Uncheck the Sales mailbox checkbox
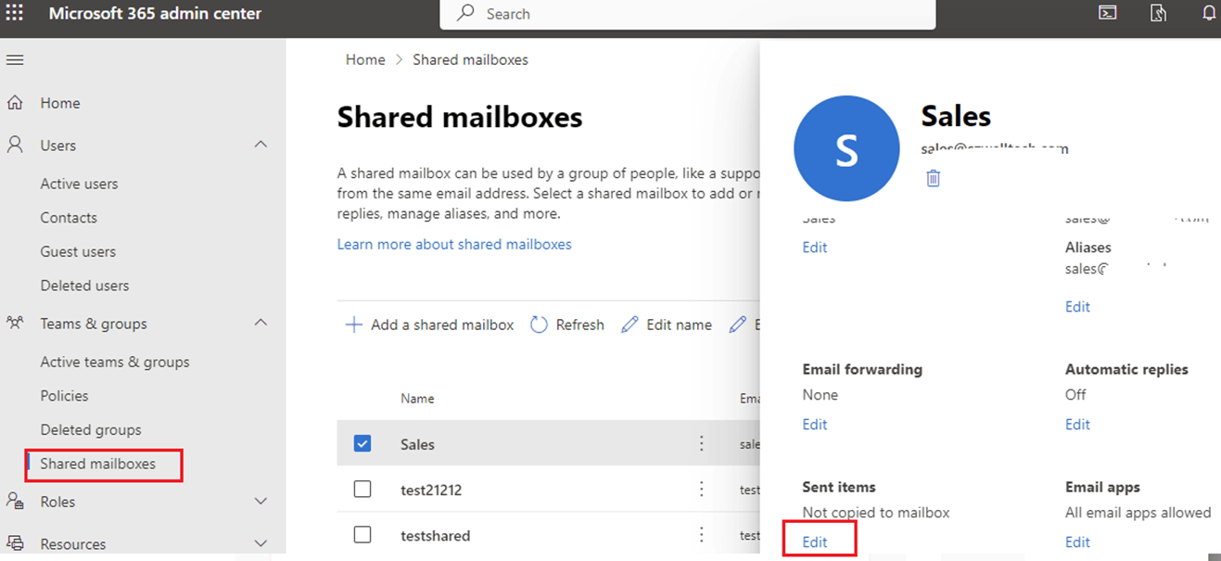 pos(362,443)
